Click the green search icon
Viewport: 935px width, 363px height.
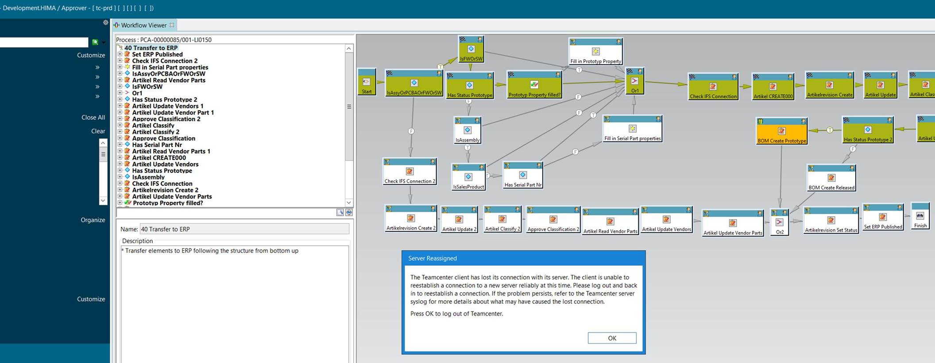click(95, 42)
